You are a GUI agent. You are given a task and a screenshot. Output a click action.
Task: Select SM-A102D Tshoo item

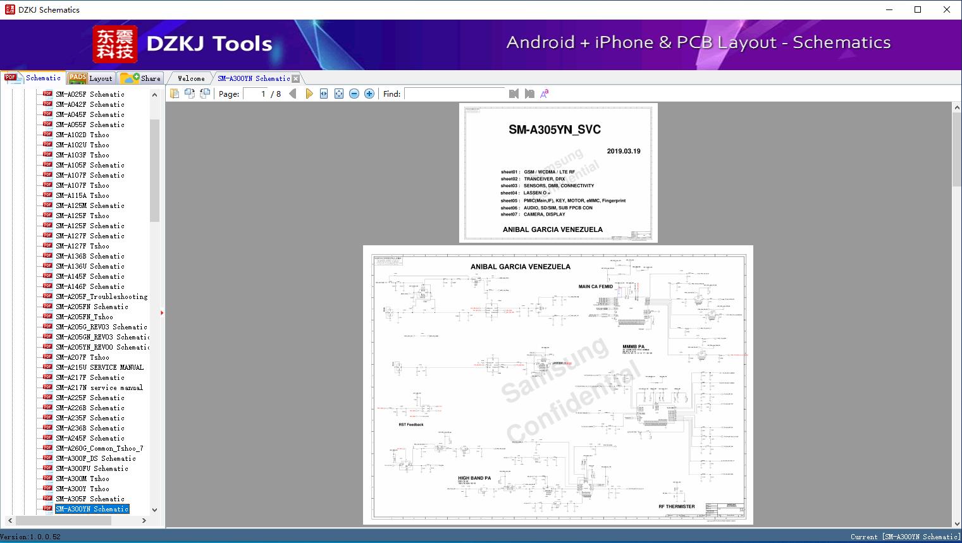pyautogui.click(x=82, y=135)
